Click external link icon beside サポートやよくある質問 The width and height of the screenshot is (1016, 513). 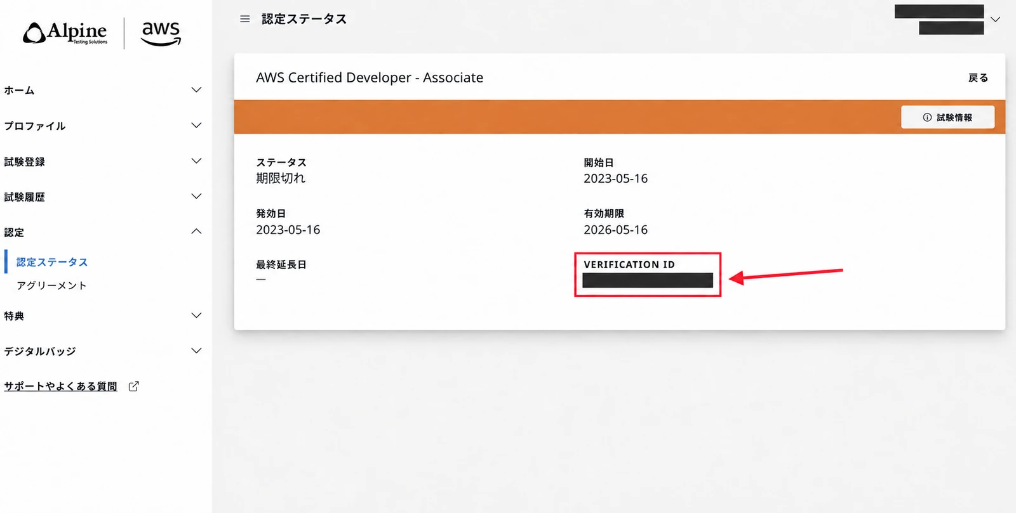133,386
